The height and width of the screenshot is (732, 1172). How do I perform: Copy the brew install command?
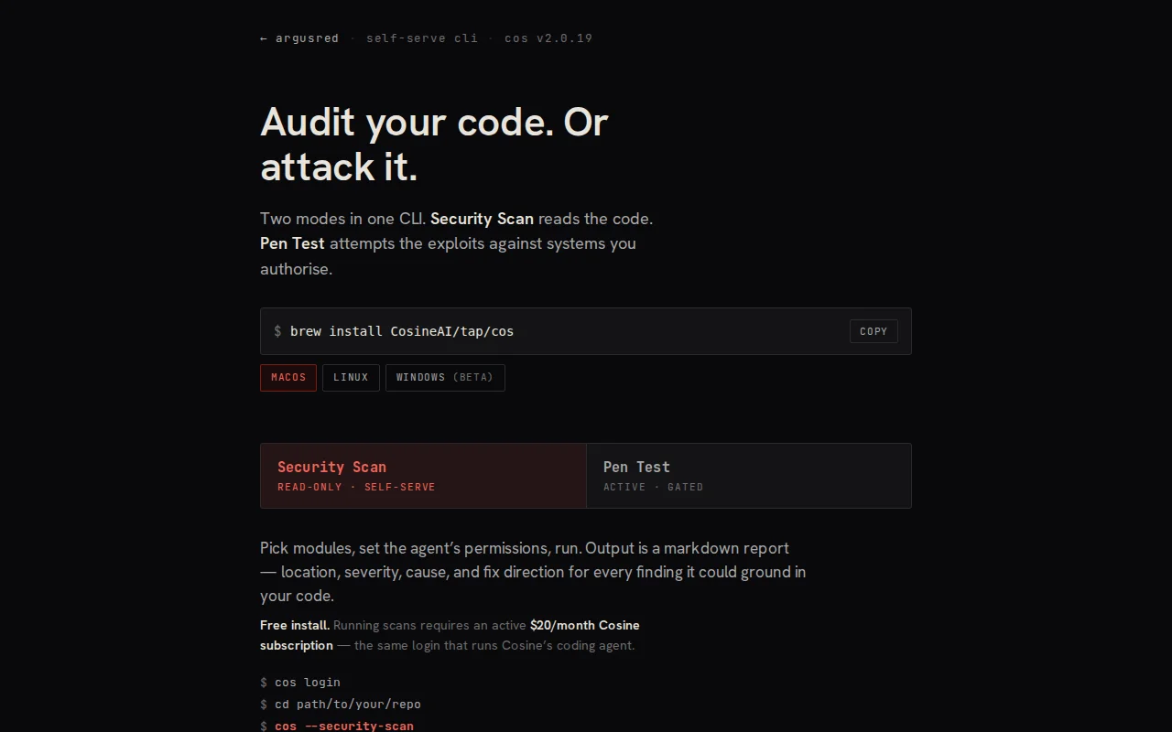(874, 331)
